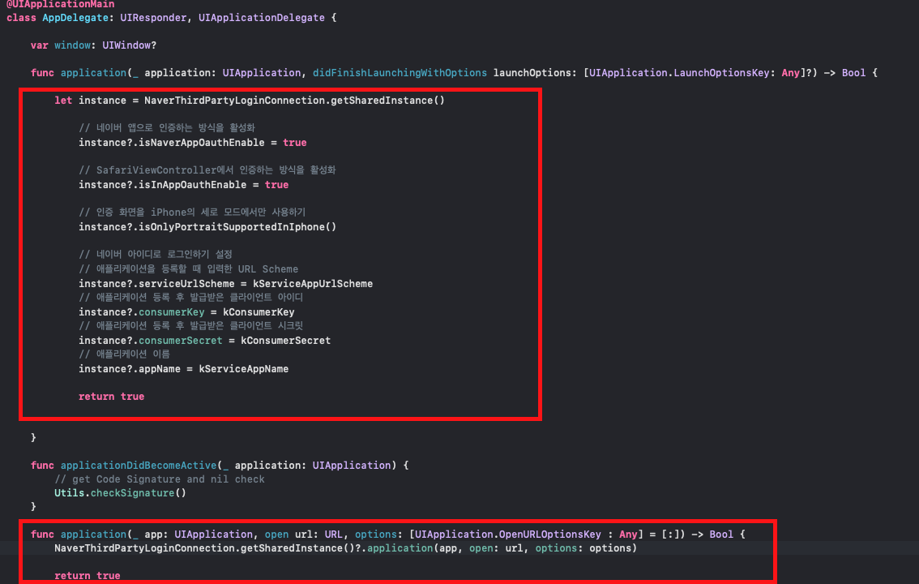Screen dimensions: 919x584
Task: Click the SafariViewController comment line
Action: pos(207,170)
